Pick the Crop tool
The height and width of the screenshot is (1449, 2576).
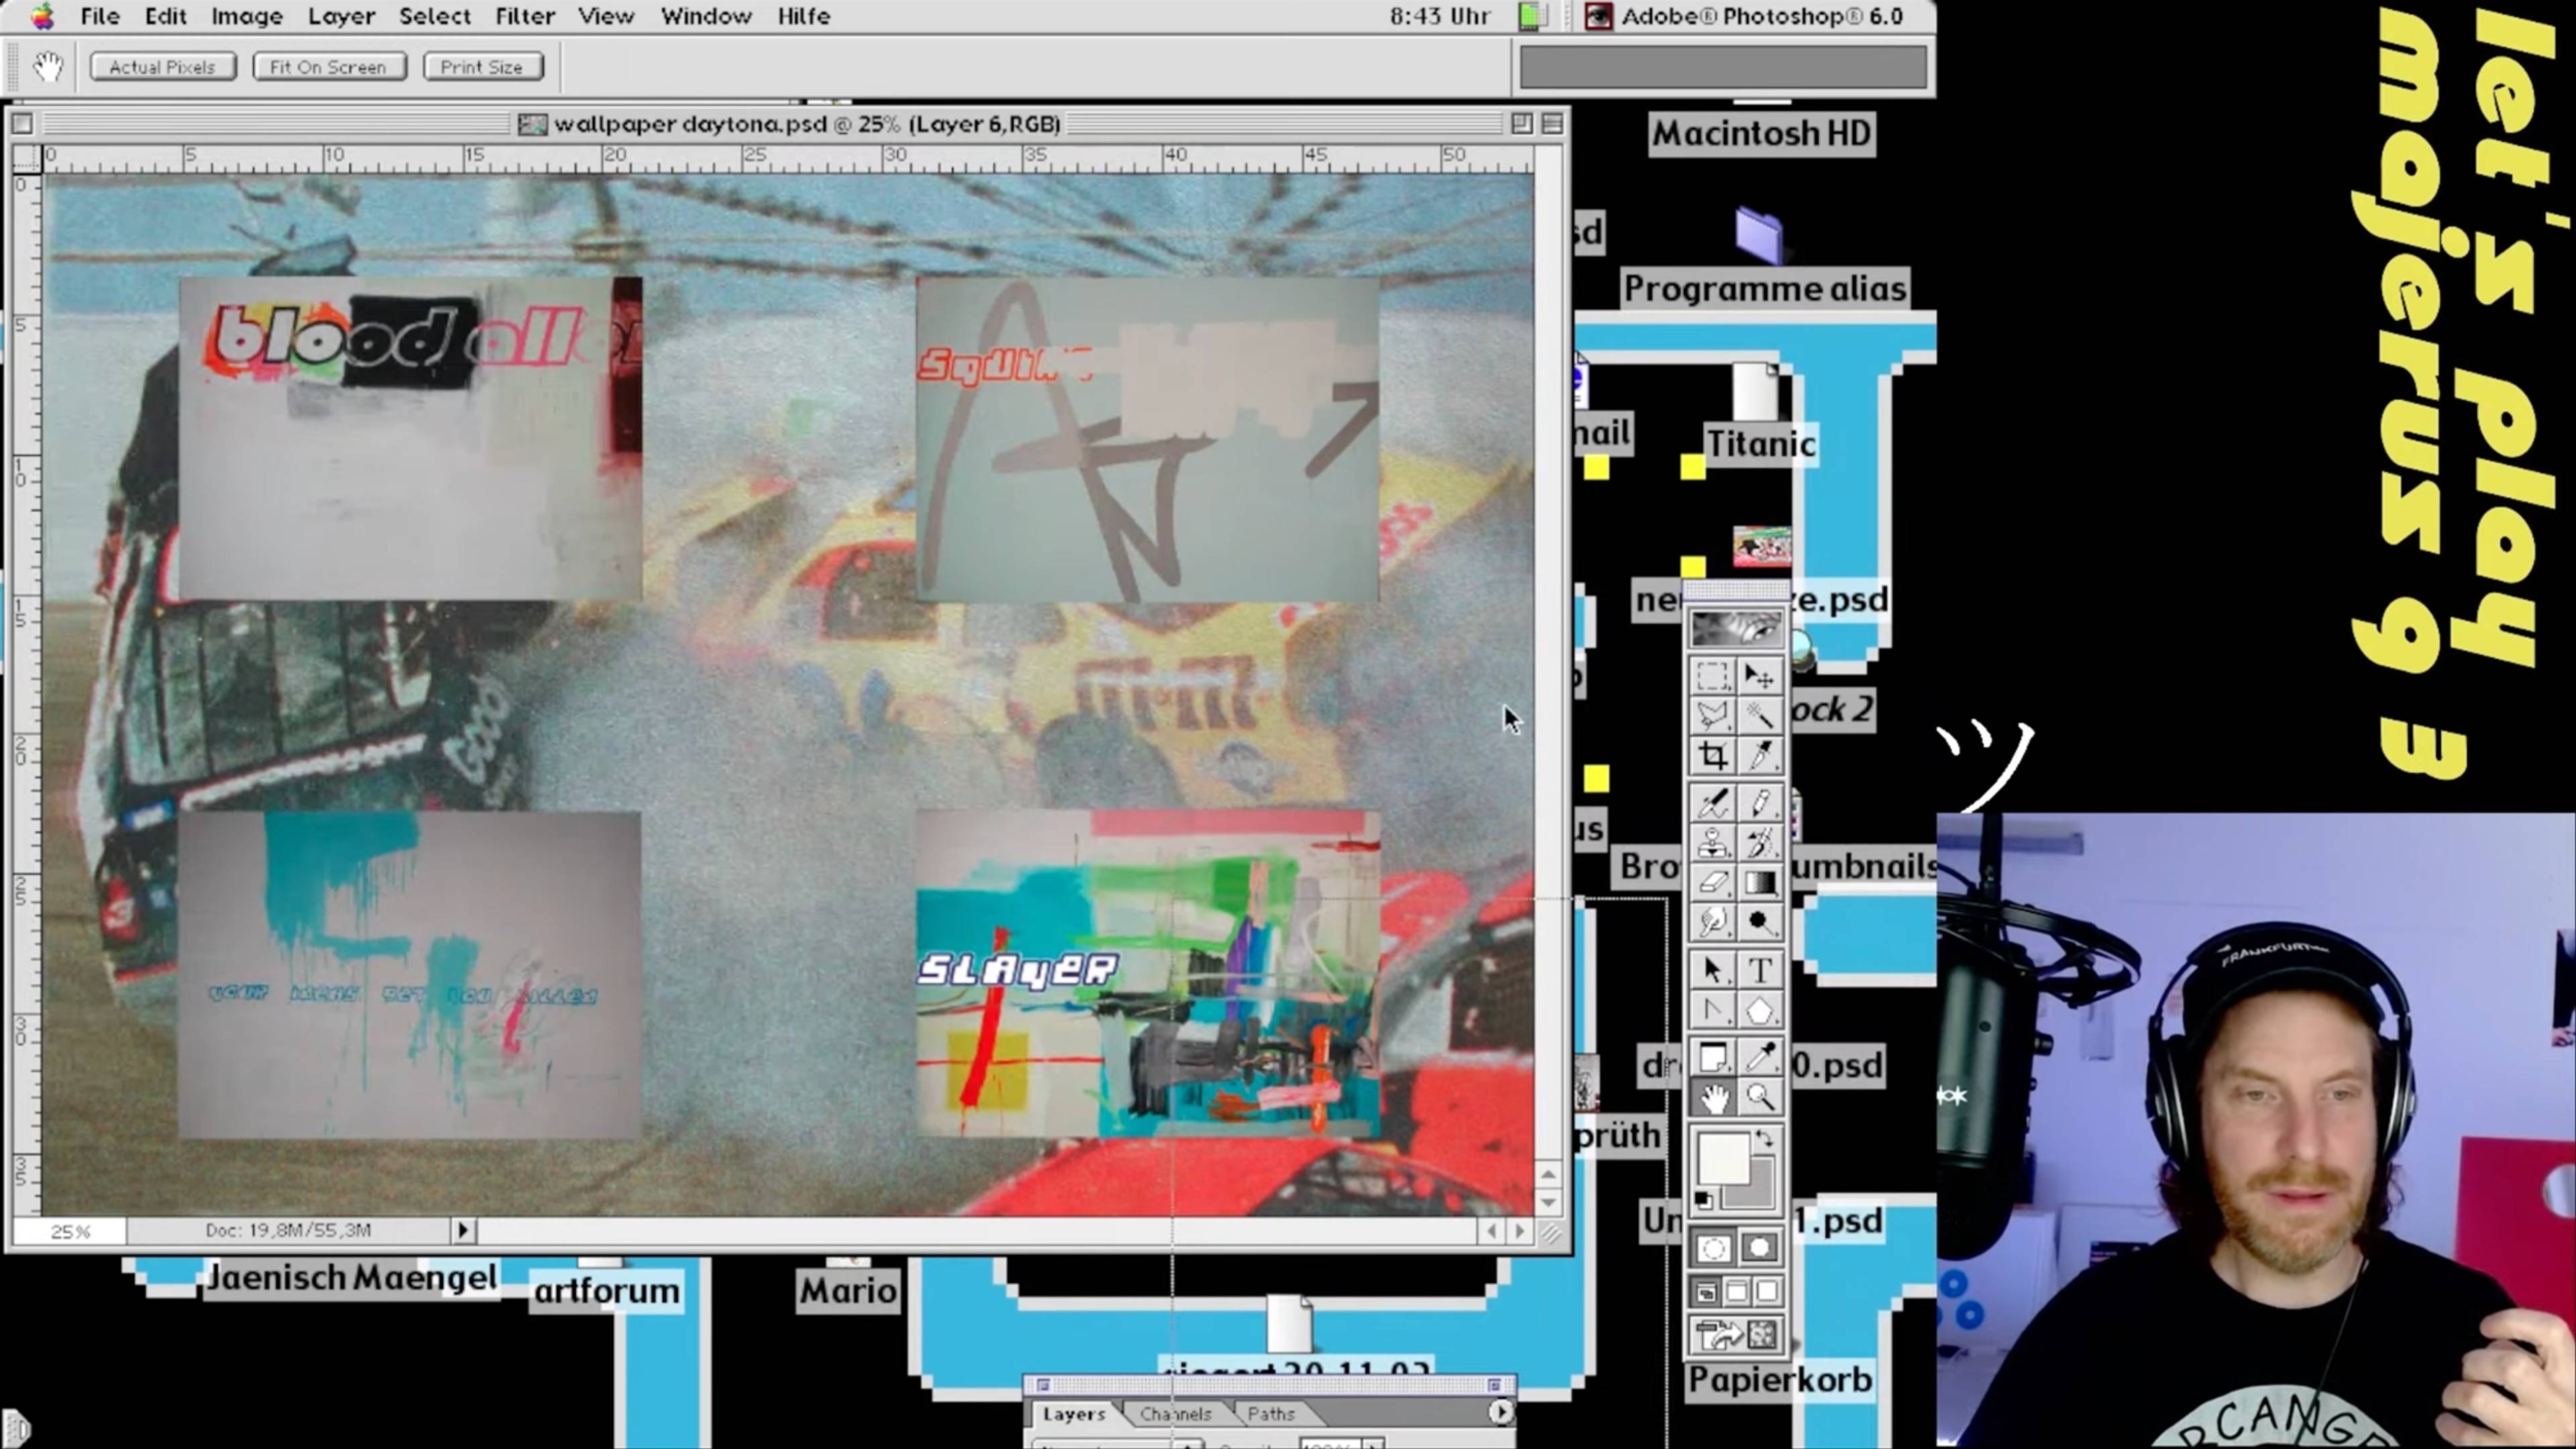pyautogui.click(x=1712, y=755)
